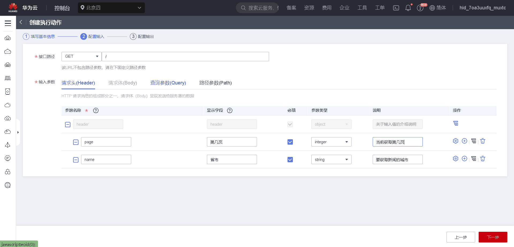
Task: Click the cloud upload-arrow sidebar icon
Action: (8, 118)
